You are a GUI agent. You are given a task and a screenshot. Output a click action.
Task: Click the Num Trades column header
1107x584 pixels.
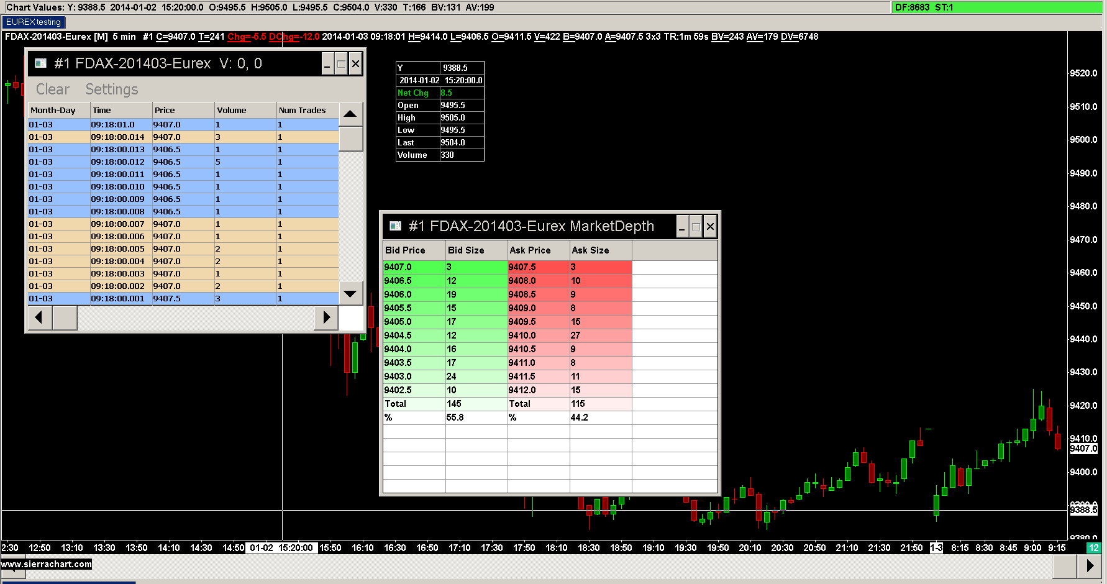click(307, 111)
